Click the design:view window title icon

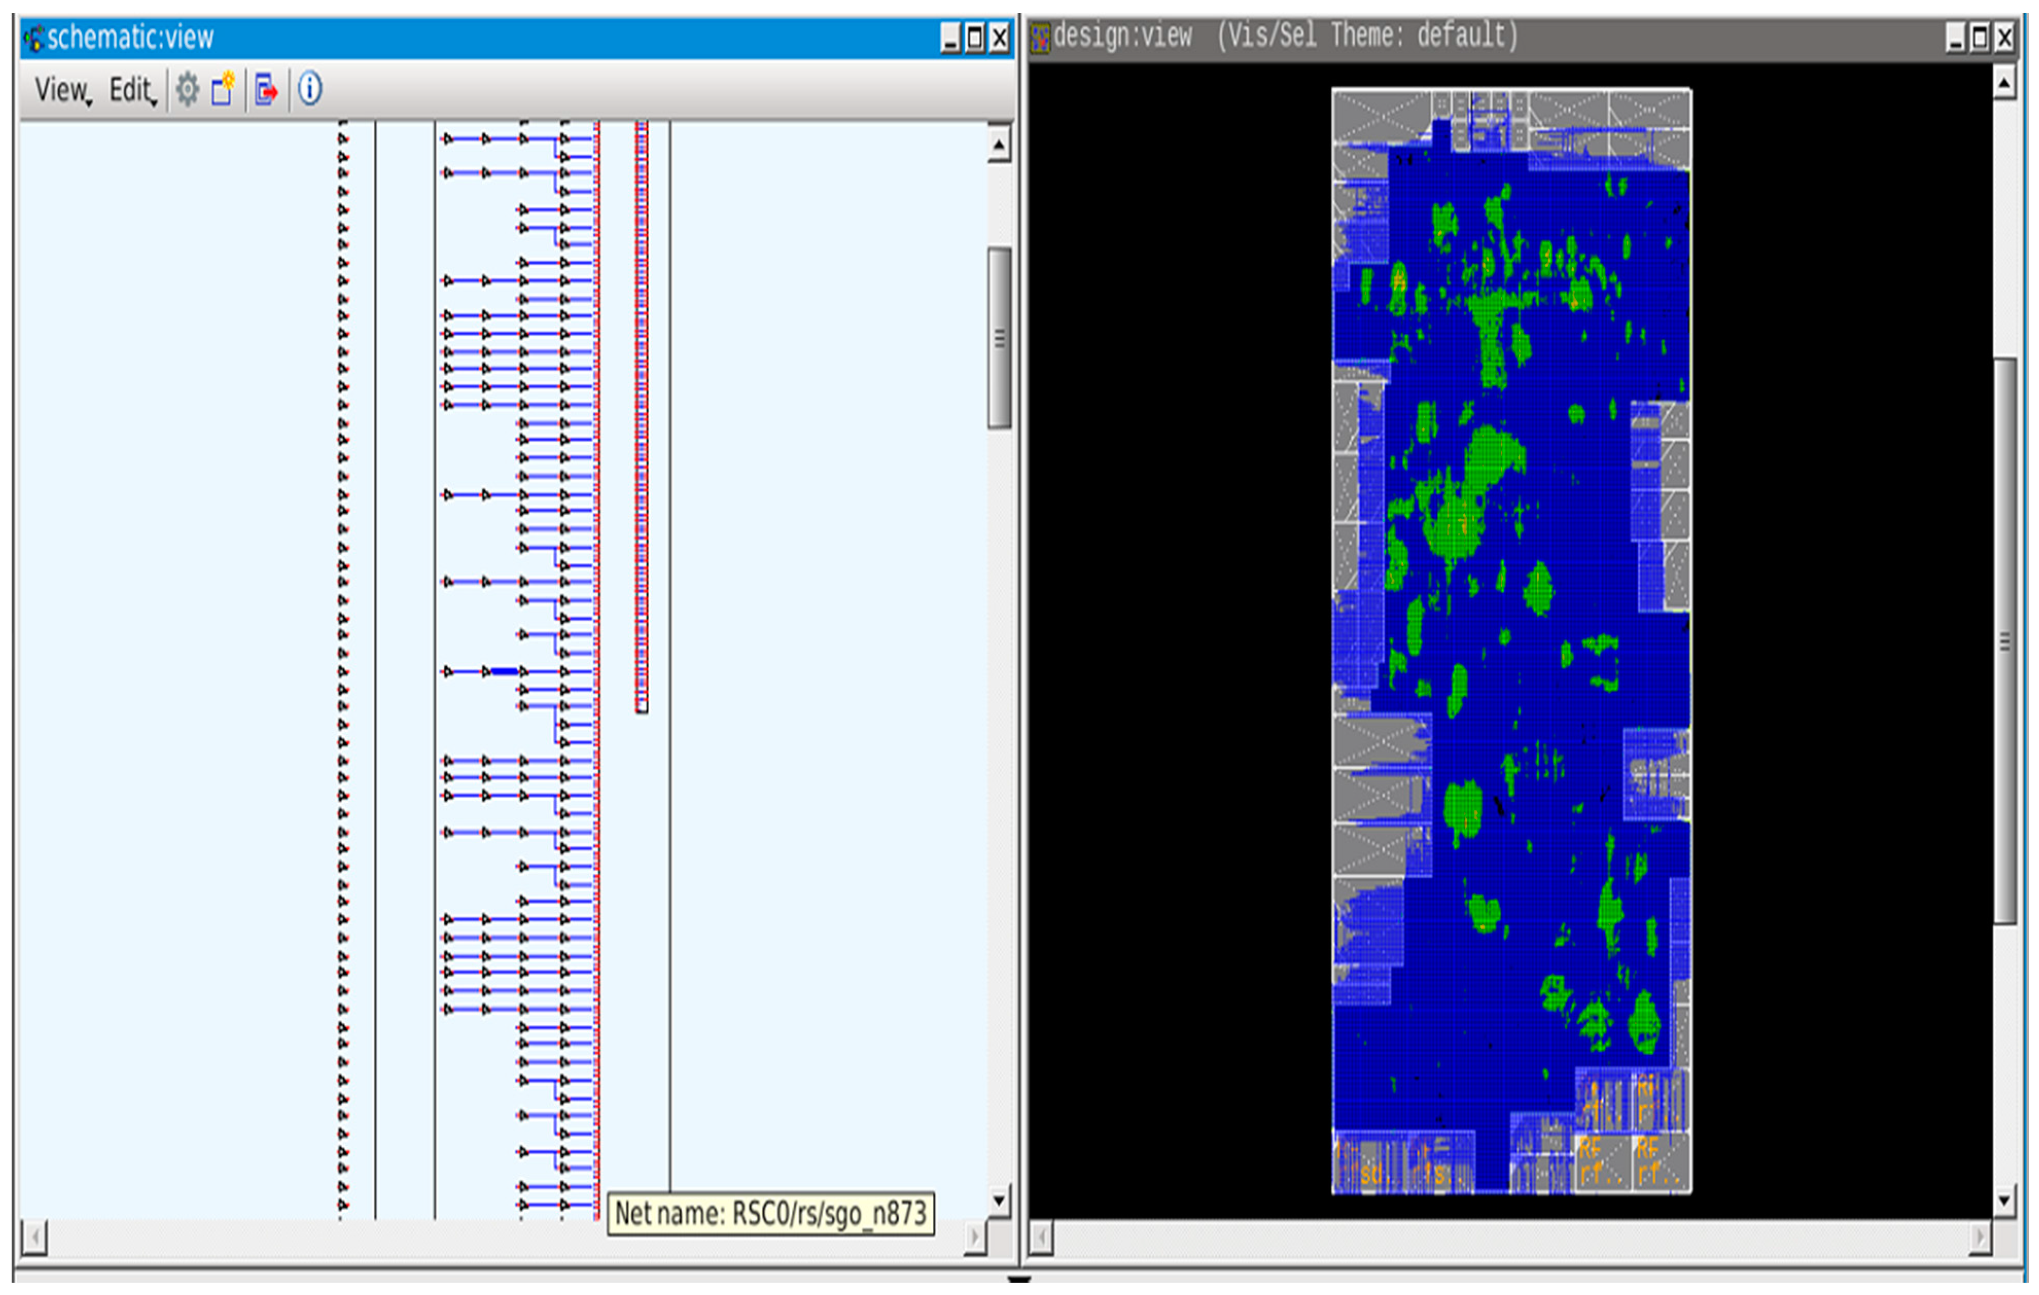[1041, 37]
